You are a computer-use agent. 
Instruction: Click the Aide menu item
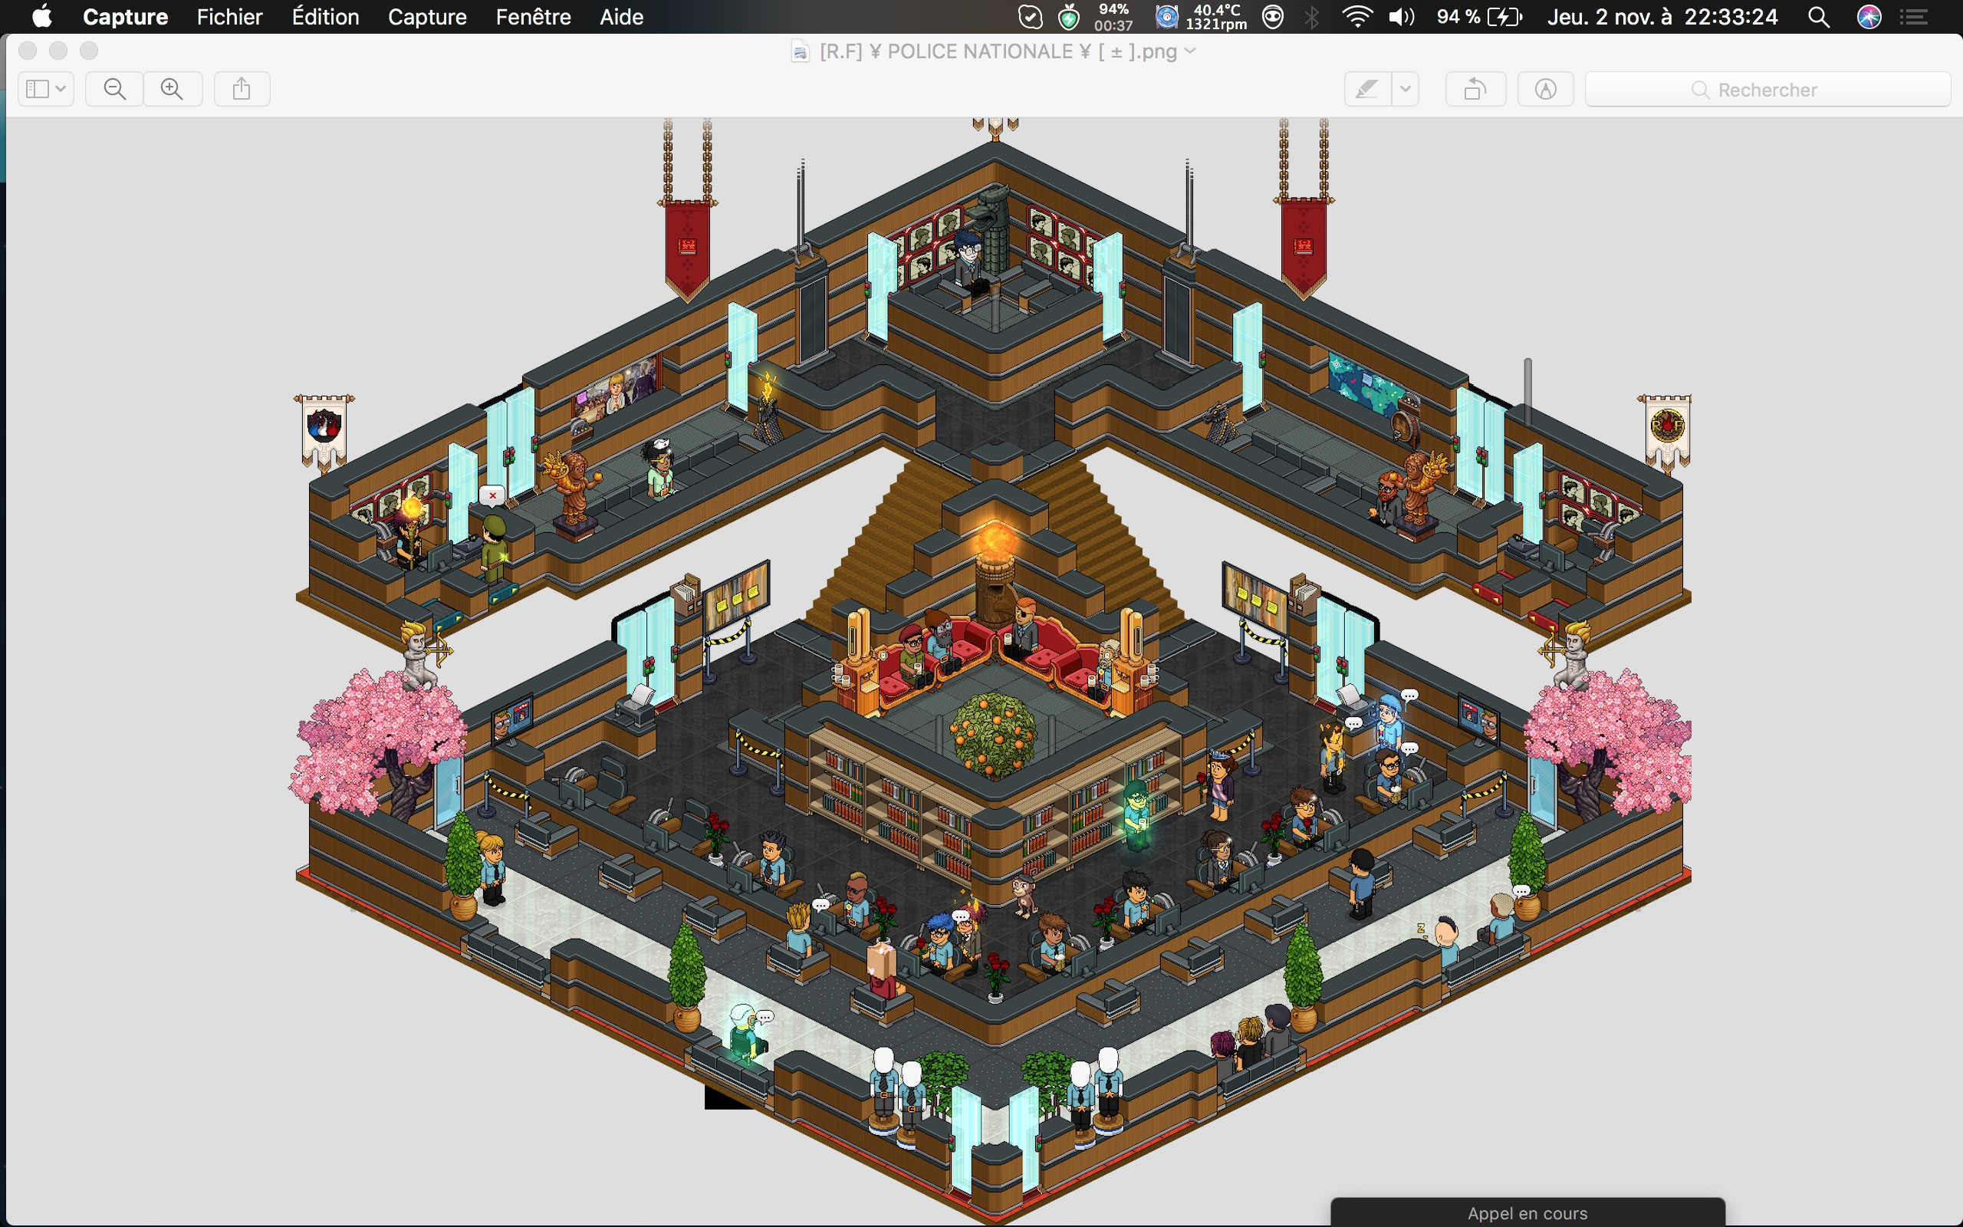click(x=617, y=15)
